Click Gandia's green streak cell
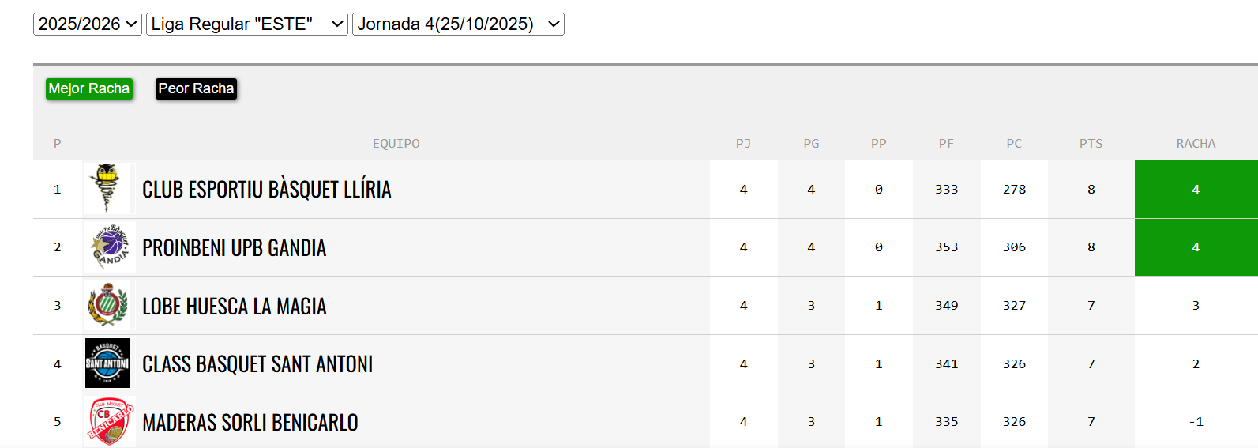This screenshot has width=1258, height=448. (x=1196, y=247)
